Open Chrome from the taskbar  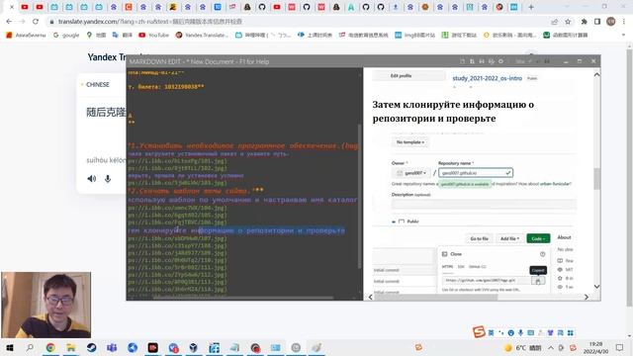click(x=50, y=347)
